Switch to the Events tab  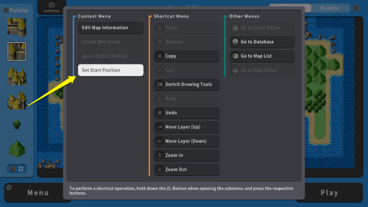pyautogui.click(x=330, y=8)
